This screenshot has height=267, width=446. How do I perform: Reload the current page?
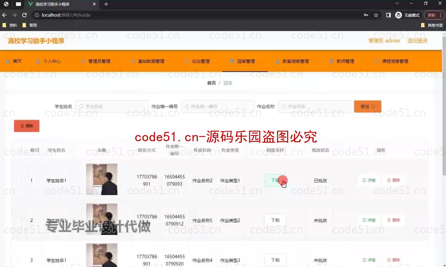[x=24, y=15]
